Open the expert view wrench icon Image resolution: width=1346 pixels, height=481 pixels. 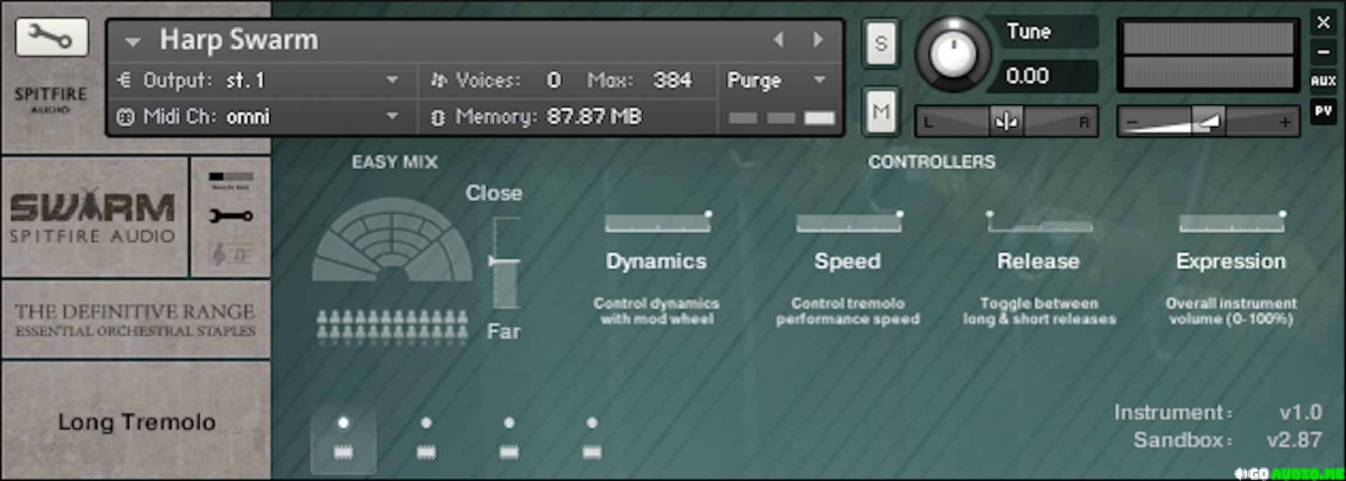[x=231, y=216]
